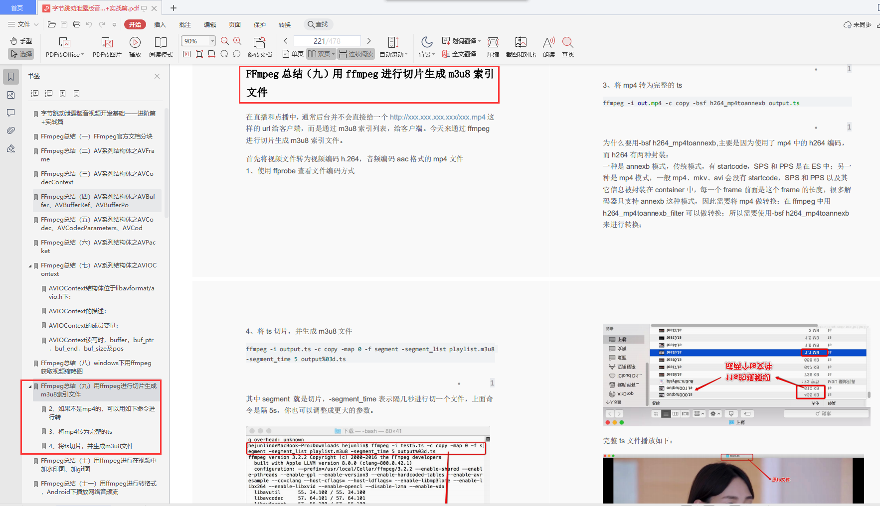The image size is (880, 506).
Task: Open sidebar comments panel icon
Action: click(x=11, y=113)
